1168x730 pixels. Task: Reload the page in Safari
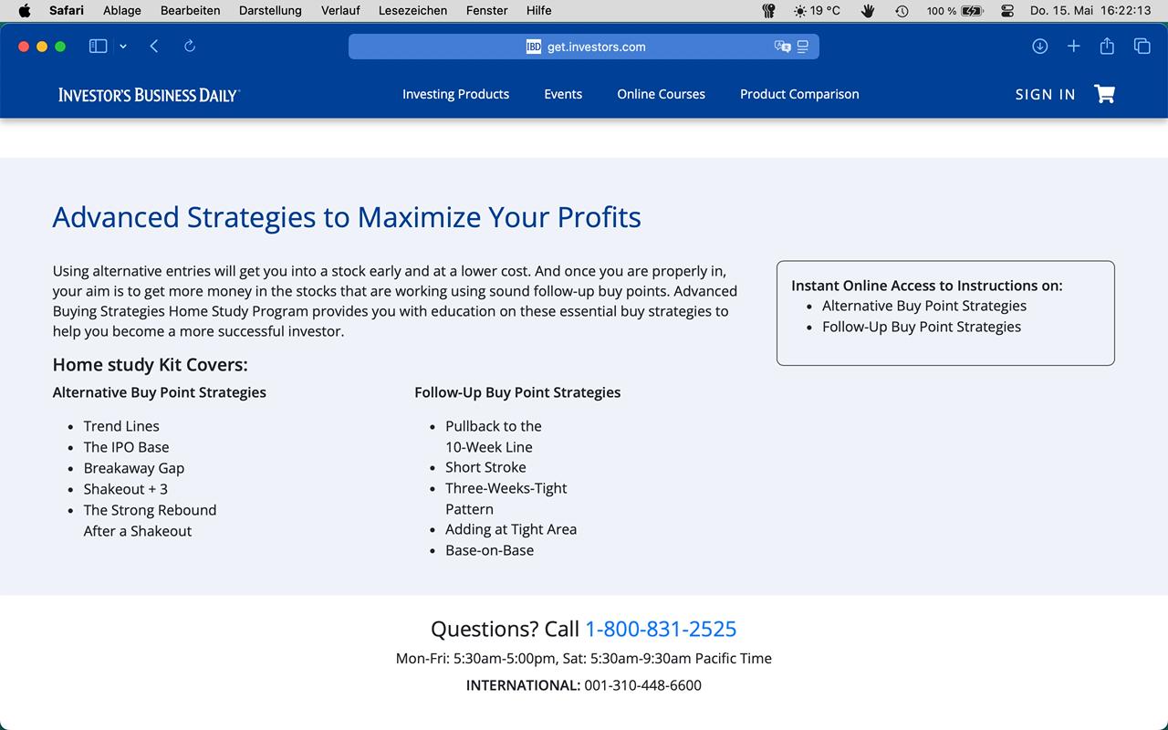(x=190, y=47)
